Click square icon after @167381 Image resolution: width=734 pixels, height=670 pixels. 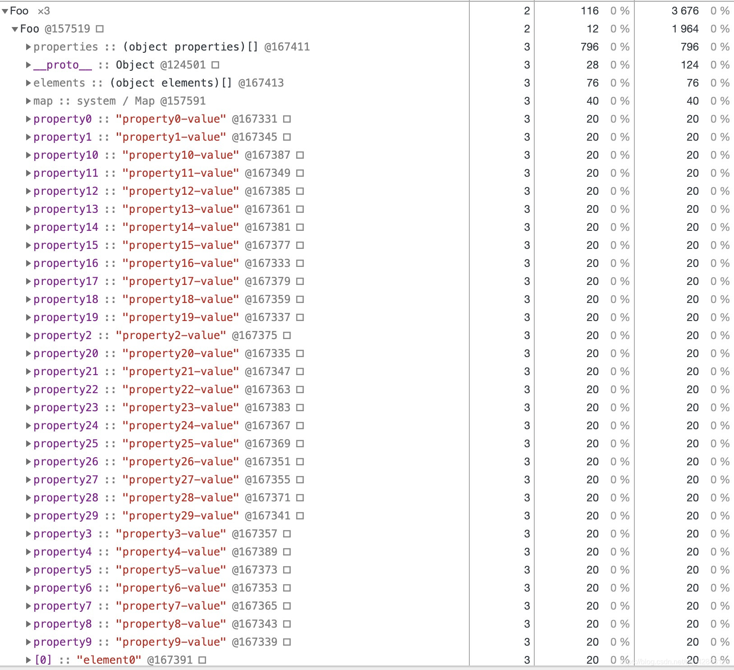[x=300, y=227]
